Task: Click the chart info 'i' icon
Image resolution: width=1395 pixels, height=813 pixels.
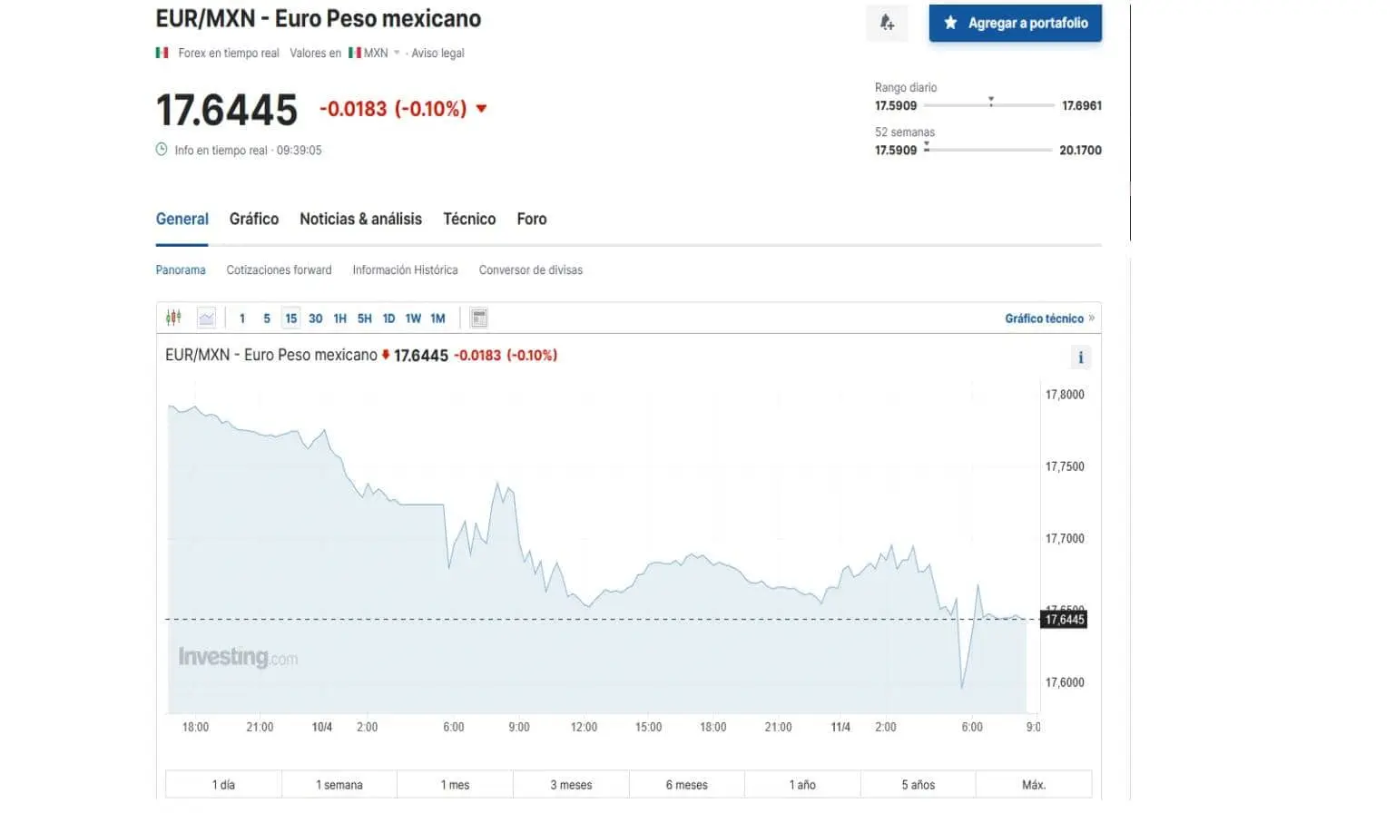Action: tap(1081, 358)
